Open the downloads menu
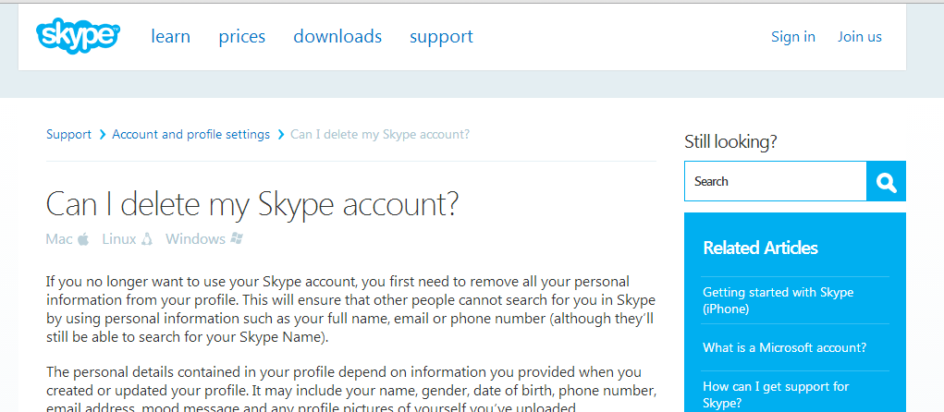Viewport: 944px width, 412px height. [x=337, y=37]
